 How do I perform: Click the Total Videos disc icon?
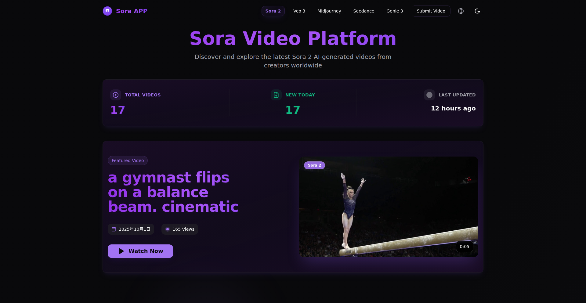point(116,95)
